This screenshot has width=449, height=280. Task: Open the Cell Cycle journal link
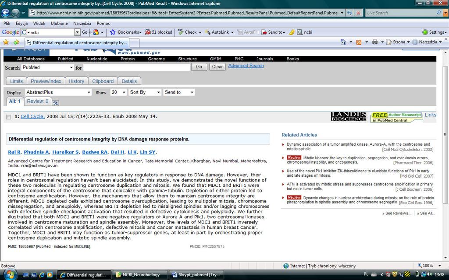(x=32, y=116)
